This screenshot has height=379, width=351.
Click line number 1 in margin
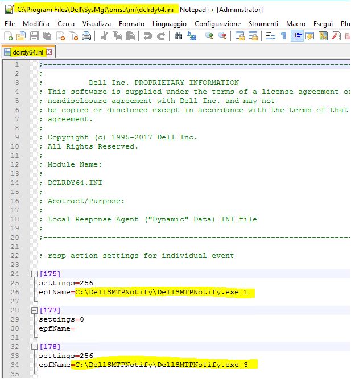(x=16, y=64)
